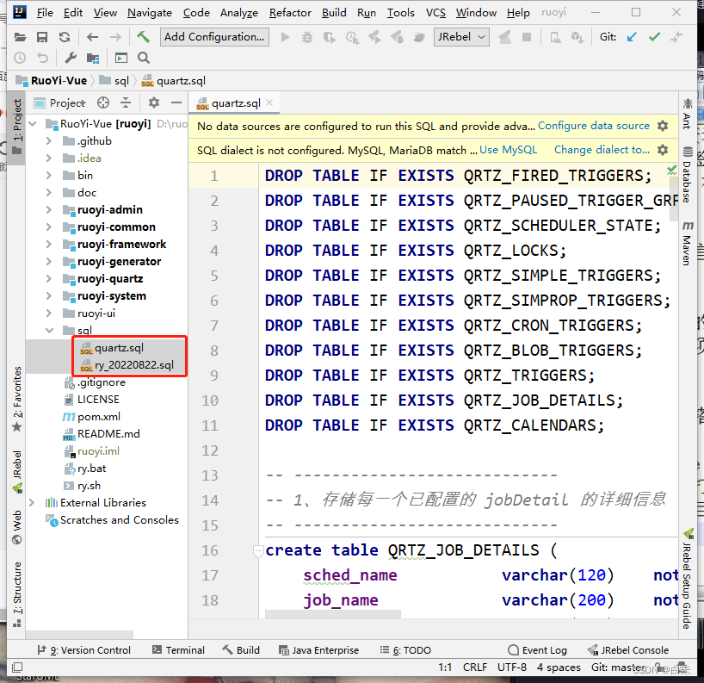
Task: Click the Build Project hammer icon
Action: (x=143, y=37)
